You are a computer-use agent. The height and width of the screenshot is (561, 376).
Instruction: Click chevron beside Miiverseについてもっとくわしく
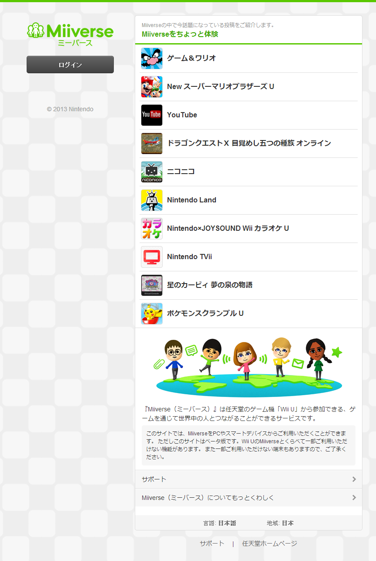click(354, 498)
